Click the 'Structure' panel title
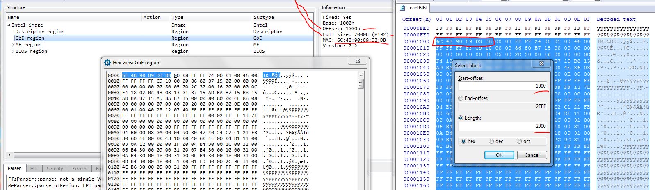 click(x=16, y=7)
